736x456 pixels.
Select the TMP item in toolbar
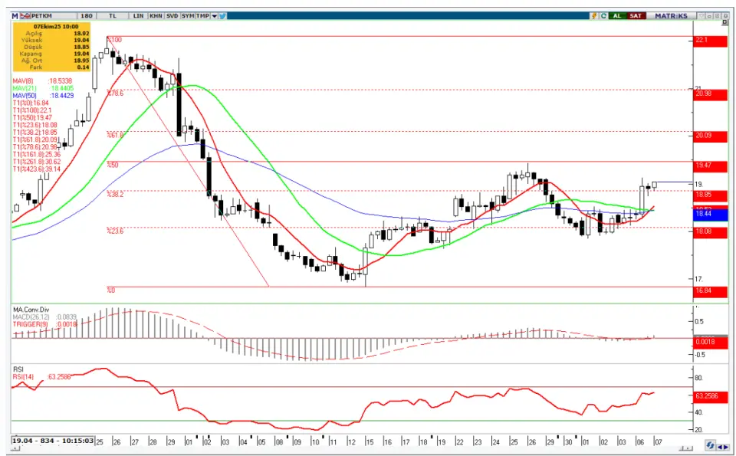202,15
